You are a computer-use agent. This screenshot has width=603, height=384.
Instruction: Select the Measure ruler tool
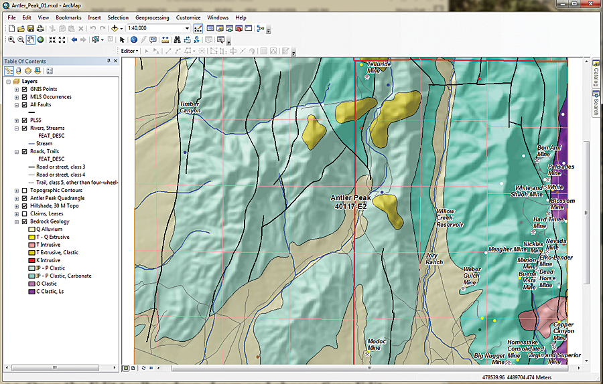coord(165,40)
